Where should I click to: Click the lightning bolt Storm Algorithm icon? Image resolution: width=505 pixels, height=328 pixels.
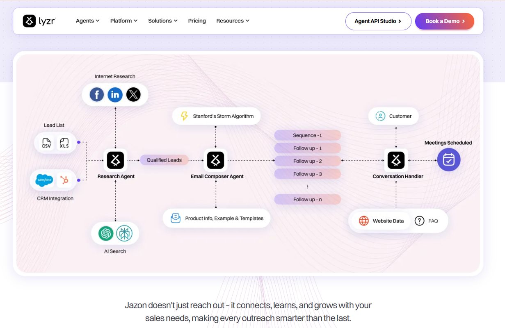click(185, 116)
